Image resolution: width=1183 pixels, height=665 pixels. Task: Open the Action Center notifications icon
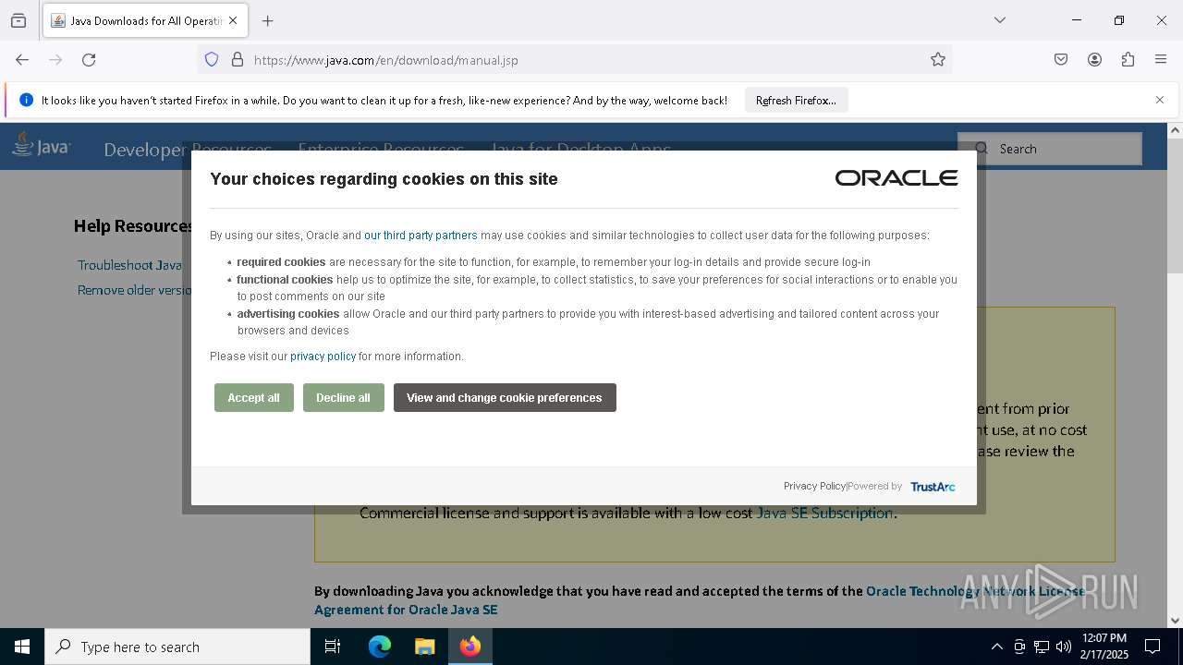click(x=1153, y=647)
